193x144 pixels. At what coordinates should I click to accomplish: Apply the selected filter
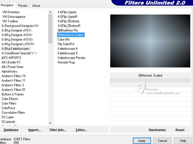142,141
